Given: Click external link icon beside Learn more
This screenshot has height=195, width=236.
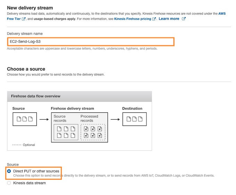Looking at the screenshot, I should click(x=184, y=19).
